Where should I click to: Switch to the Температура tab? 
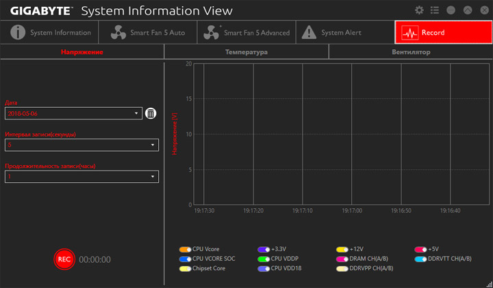tap(246, 52)
